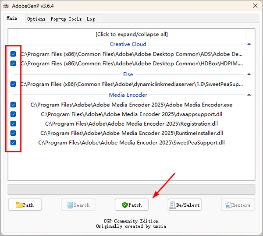Select the Adobe Media Encoder.exe path row

pos(131,105)
